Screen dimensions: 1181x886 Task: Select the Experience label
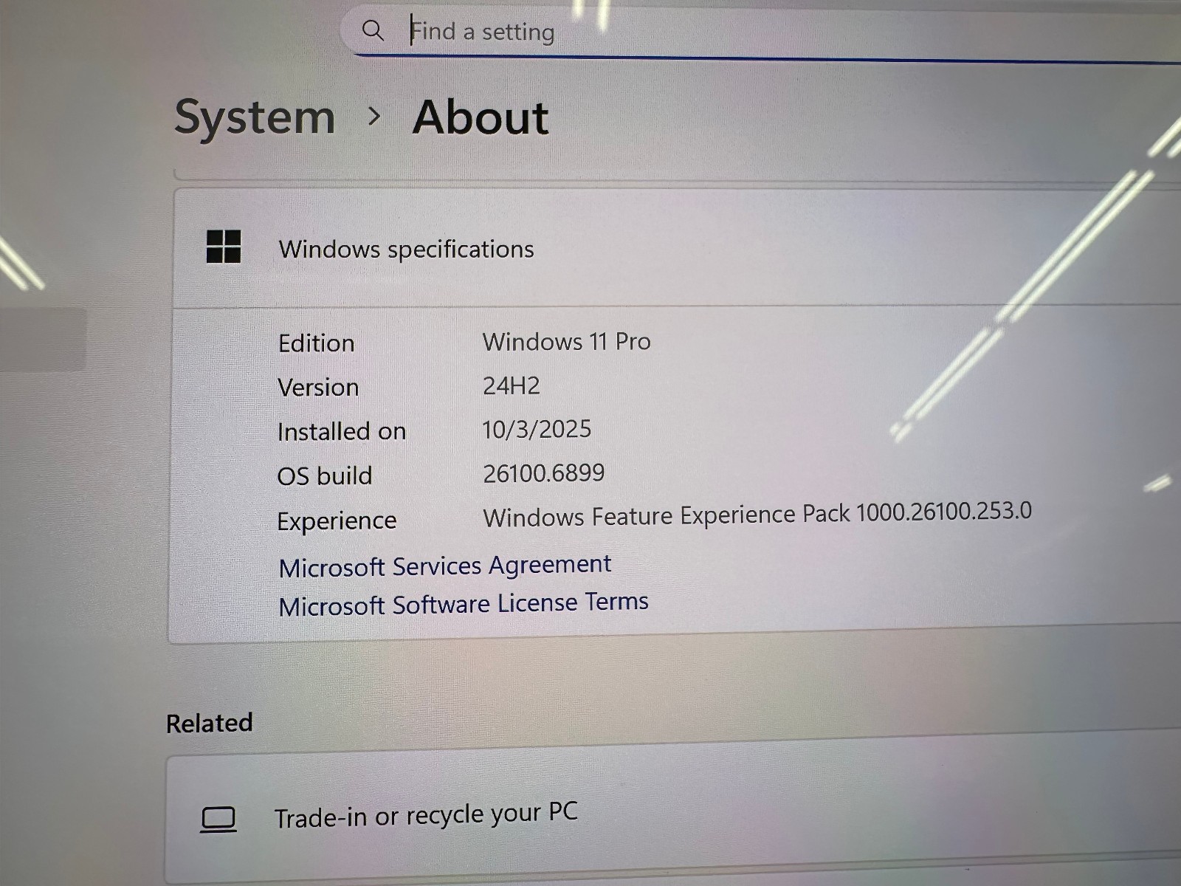pos(337,521)
